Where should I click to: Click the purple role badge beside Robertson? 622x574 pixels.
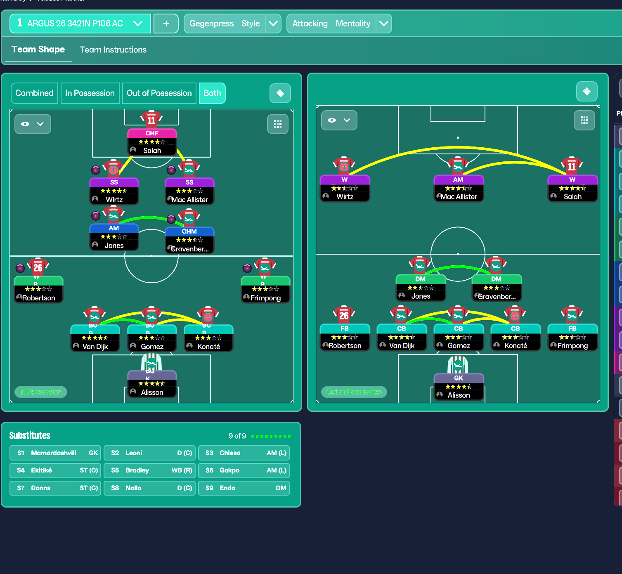(x=20, y=268)
